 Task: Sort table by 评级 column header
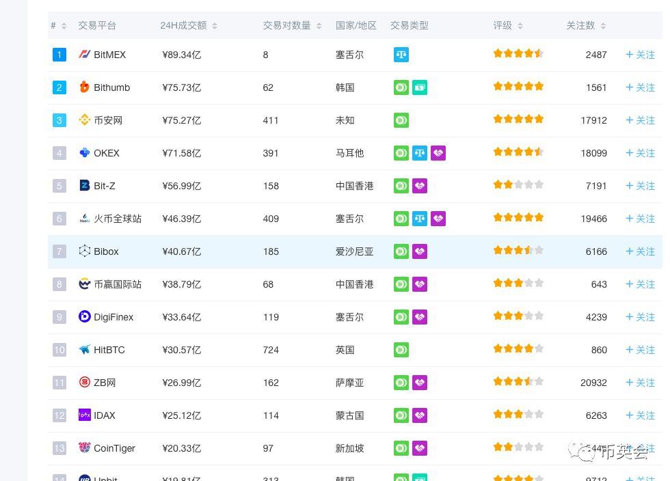(x=507, y=25)
